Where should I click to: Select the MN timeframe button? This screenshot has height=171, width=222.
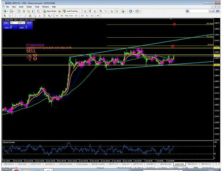click(98, 16)
